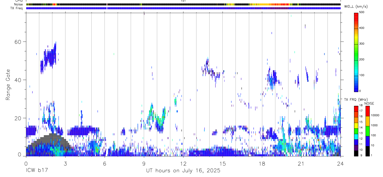This screenshot has width=383, height=177.
Task: Click the 18 value on TX frequency legend
Action: [361, 106]
